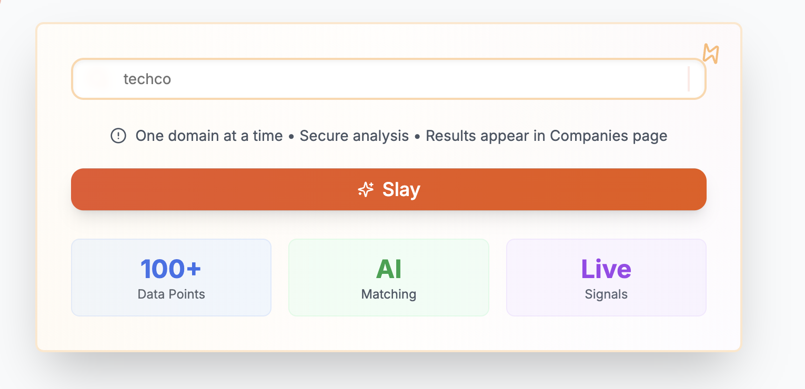Image resolution: width=805 pixels, height=389 pixels.
Task: Select the blue '100+' statistic number
Action: (x=171, y=269)
